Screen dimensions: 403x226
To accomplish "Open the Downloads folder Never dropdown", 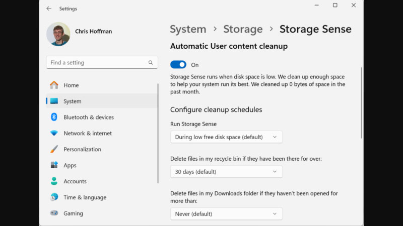I will [x=226, y=214].
